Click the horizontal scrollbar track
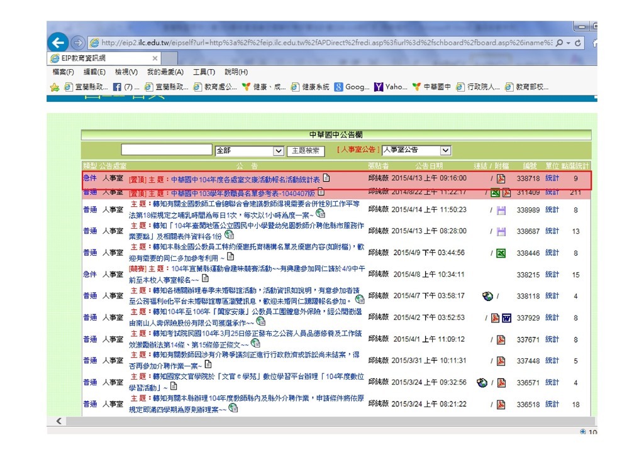This screenshot has height=455, width=644. pyautogui.click(x=330, y=421)
